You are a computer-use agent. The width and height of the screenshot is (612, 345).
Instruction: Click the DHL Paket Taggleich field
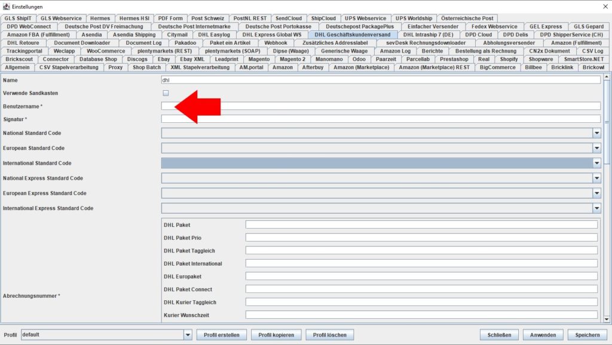(x=421, y=250)
